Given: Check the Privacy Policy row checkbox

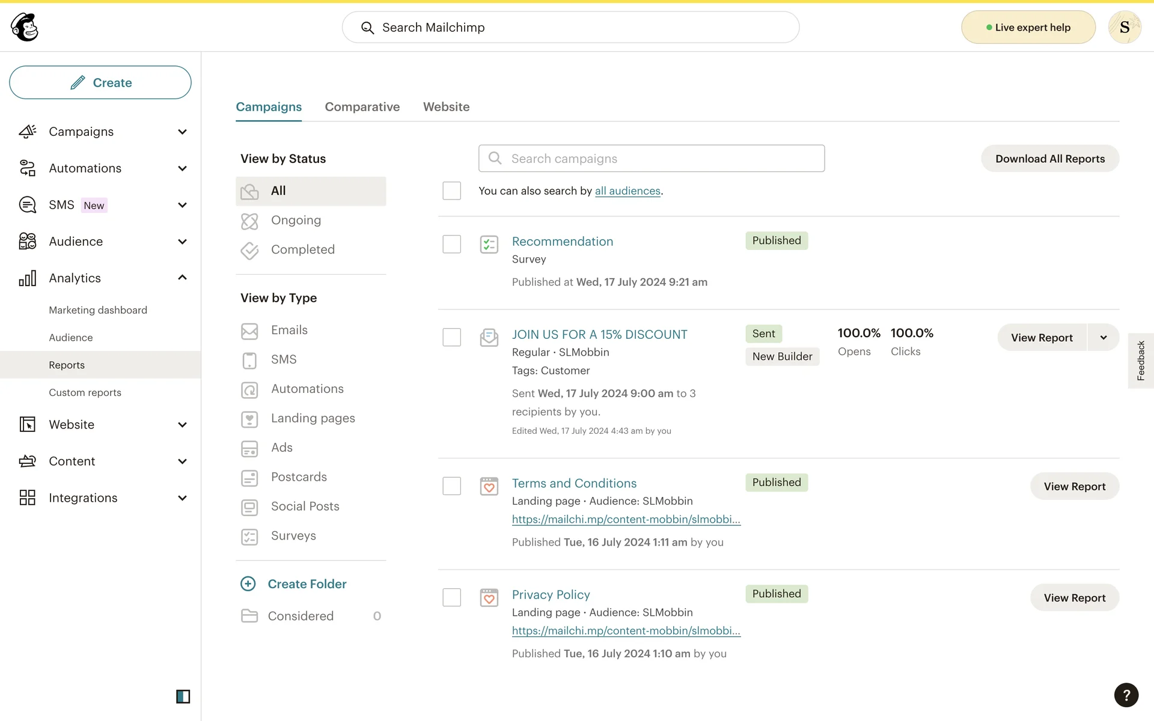Looking at the screenshot, I should pyautogui.click(x=451, y=597).
